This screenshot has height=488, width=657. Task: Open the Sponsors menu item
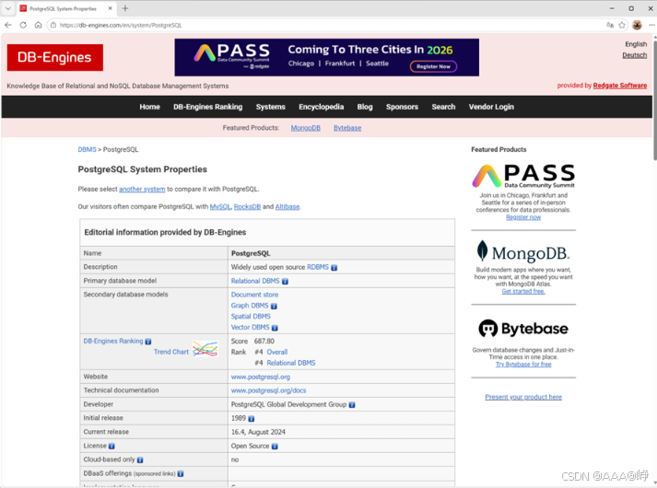pyautogui.click(x=403, y=107)
